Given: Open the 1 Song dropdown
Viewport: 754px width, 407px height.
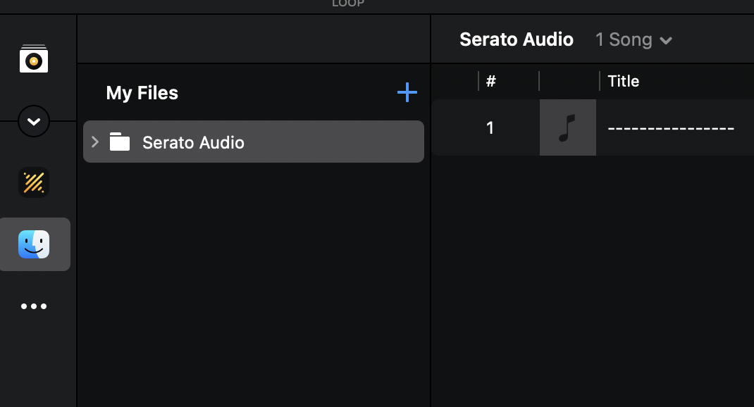Looking at the screenshot, I should click(634, 39).
